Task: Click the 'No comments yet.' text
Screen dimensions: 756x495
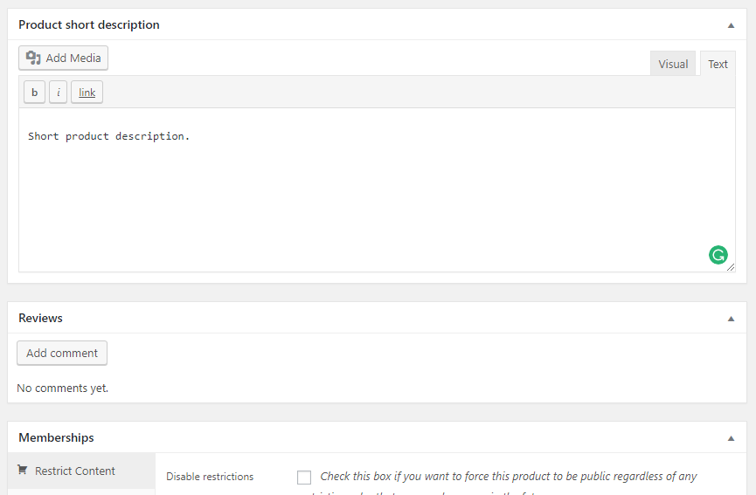Action: pos(62,388)
